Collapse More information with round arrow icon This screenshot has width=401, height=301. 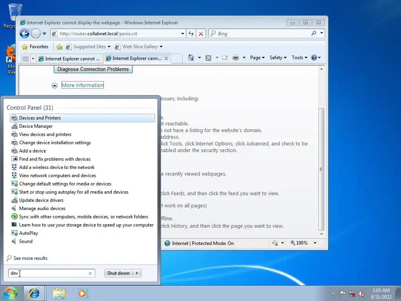[x=54, y=85]
